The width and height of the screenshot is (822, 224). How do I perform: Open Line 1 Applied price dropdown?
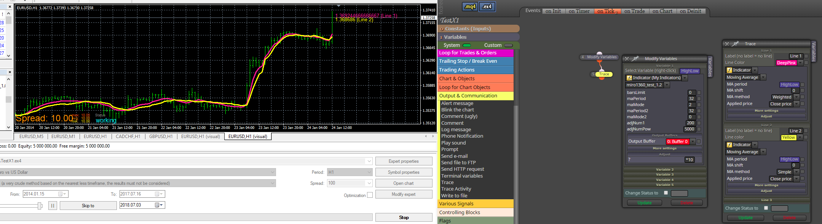(x=796, y=104)
